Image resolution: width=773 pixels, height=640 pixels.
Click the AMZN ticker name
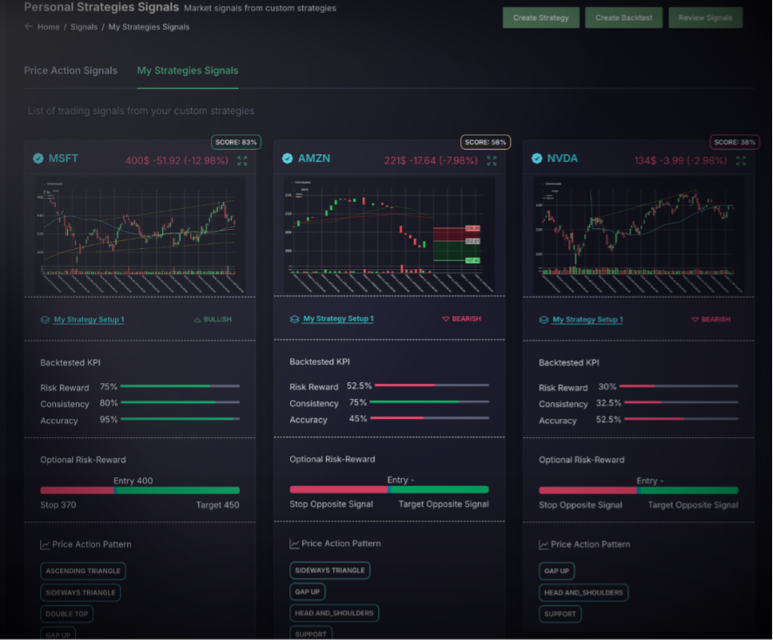(314, 158)
